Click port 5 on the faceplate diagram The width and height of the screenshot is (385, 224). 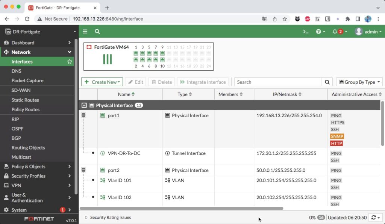(149, 53)
